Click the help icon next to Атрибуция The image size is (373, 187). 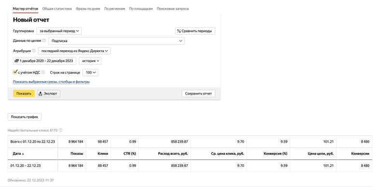[x=34, y=51]
